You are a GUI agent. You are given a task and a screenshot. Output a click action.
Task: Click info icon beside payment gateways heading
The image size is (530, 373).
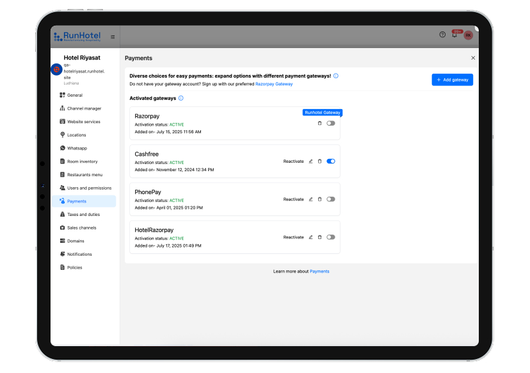336,76
